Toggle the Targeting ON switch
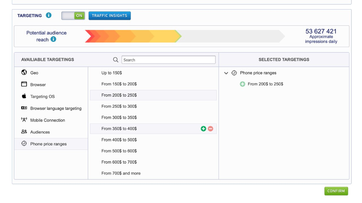This screenshot has width=362, height=203. [73, 16]
